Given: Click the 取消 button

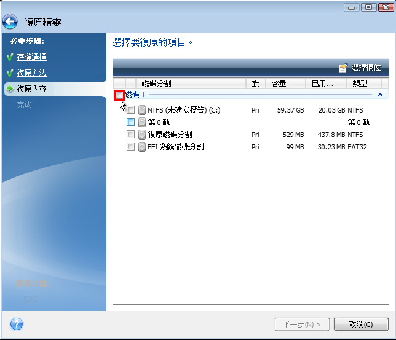Looking at the screenshot, I should click(x=365, y=324).
